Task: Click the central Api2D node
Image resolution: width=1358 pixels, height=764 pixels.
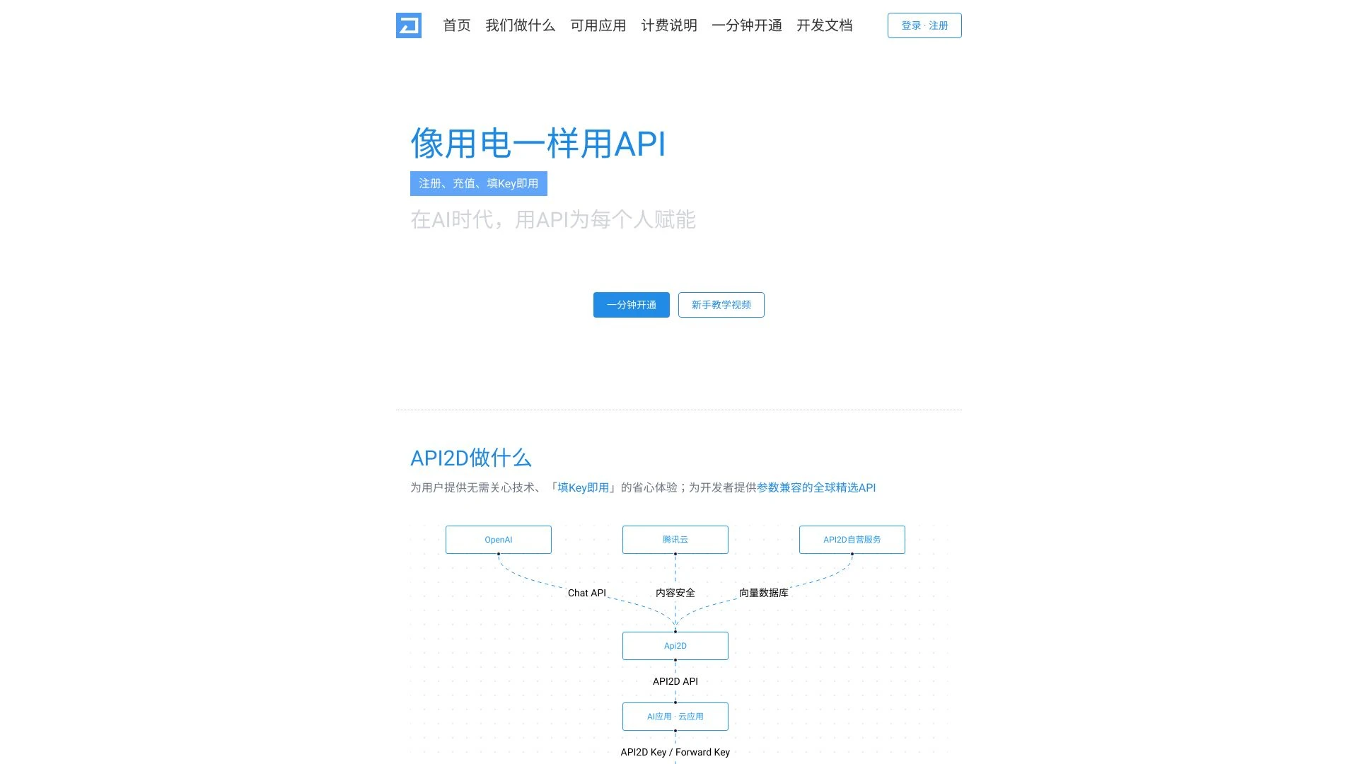Action: (x=675, y=645)
